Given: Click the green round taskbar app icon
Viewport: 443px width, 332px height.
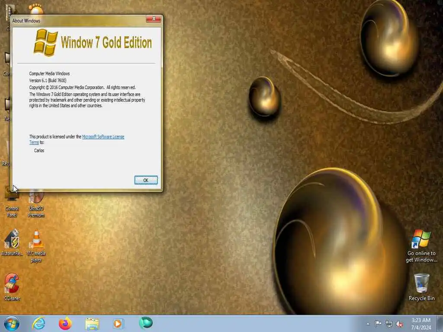Looking at the screenshot, I should pyautogui.click(x=146, y=323).
